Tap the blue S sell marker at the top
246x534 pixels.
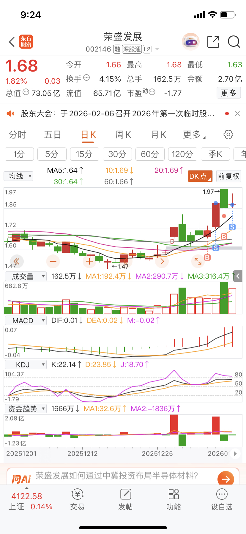point(232,227)
